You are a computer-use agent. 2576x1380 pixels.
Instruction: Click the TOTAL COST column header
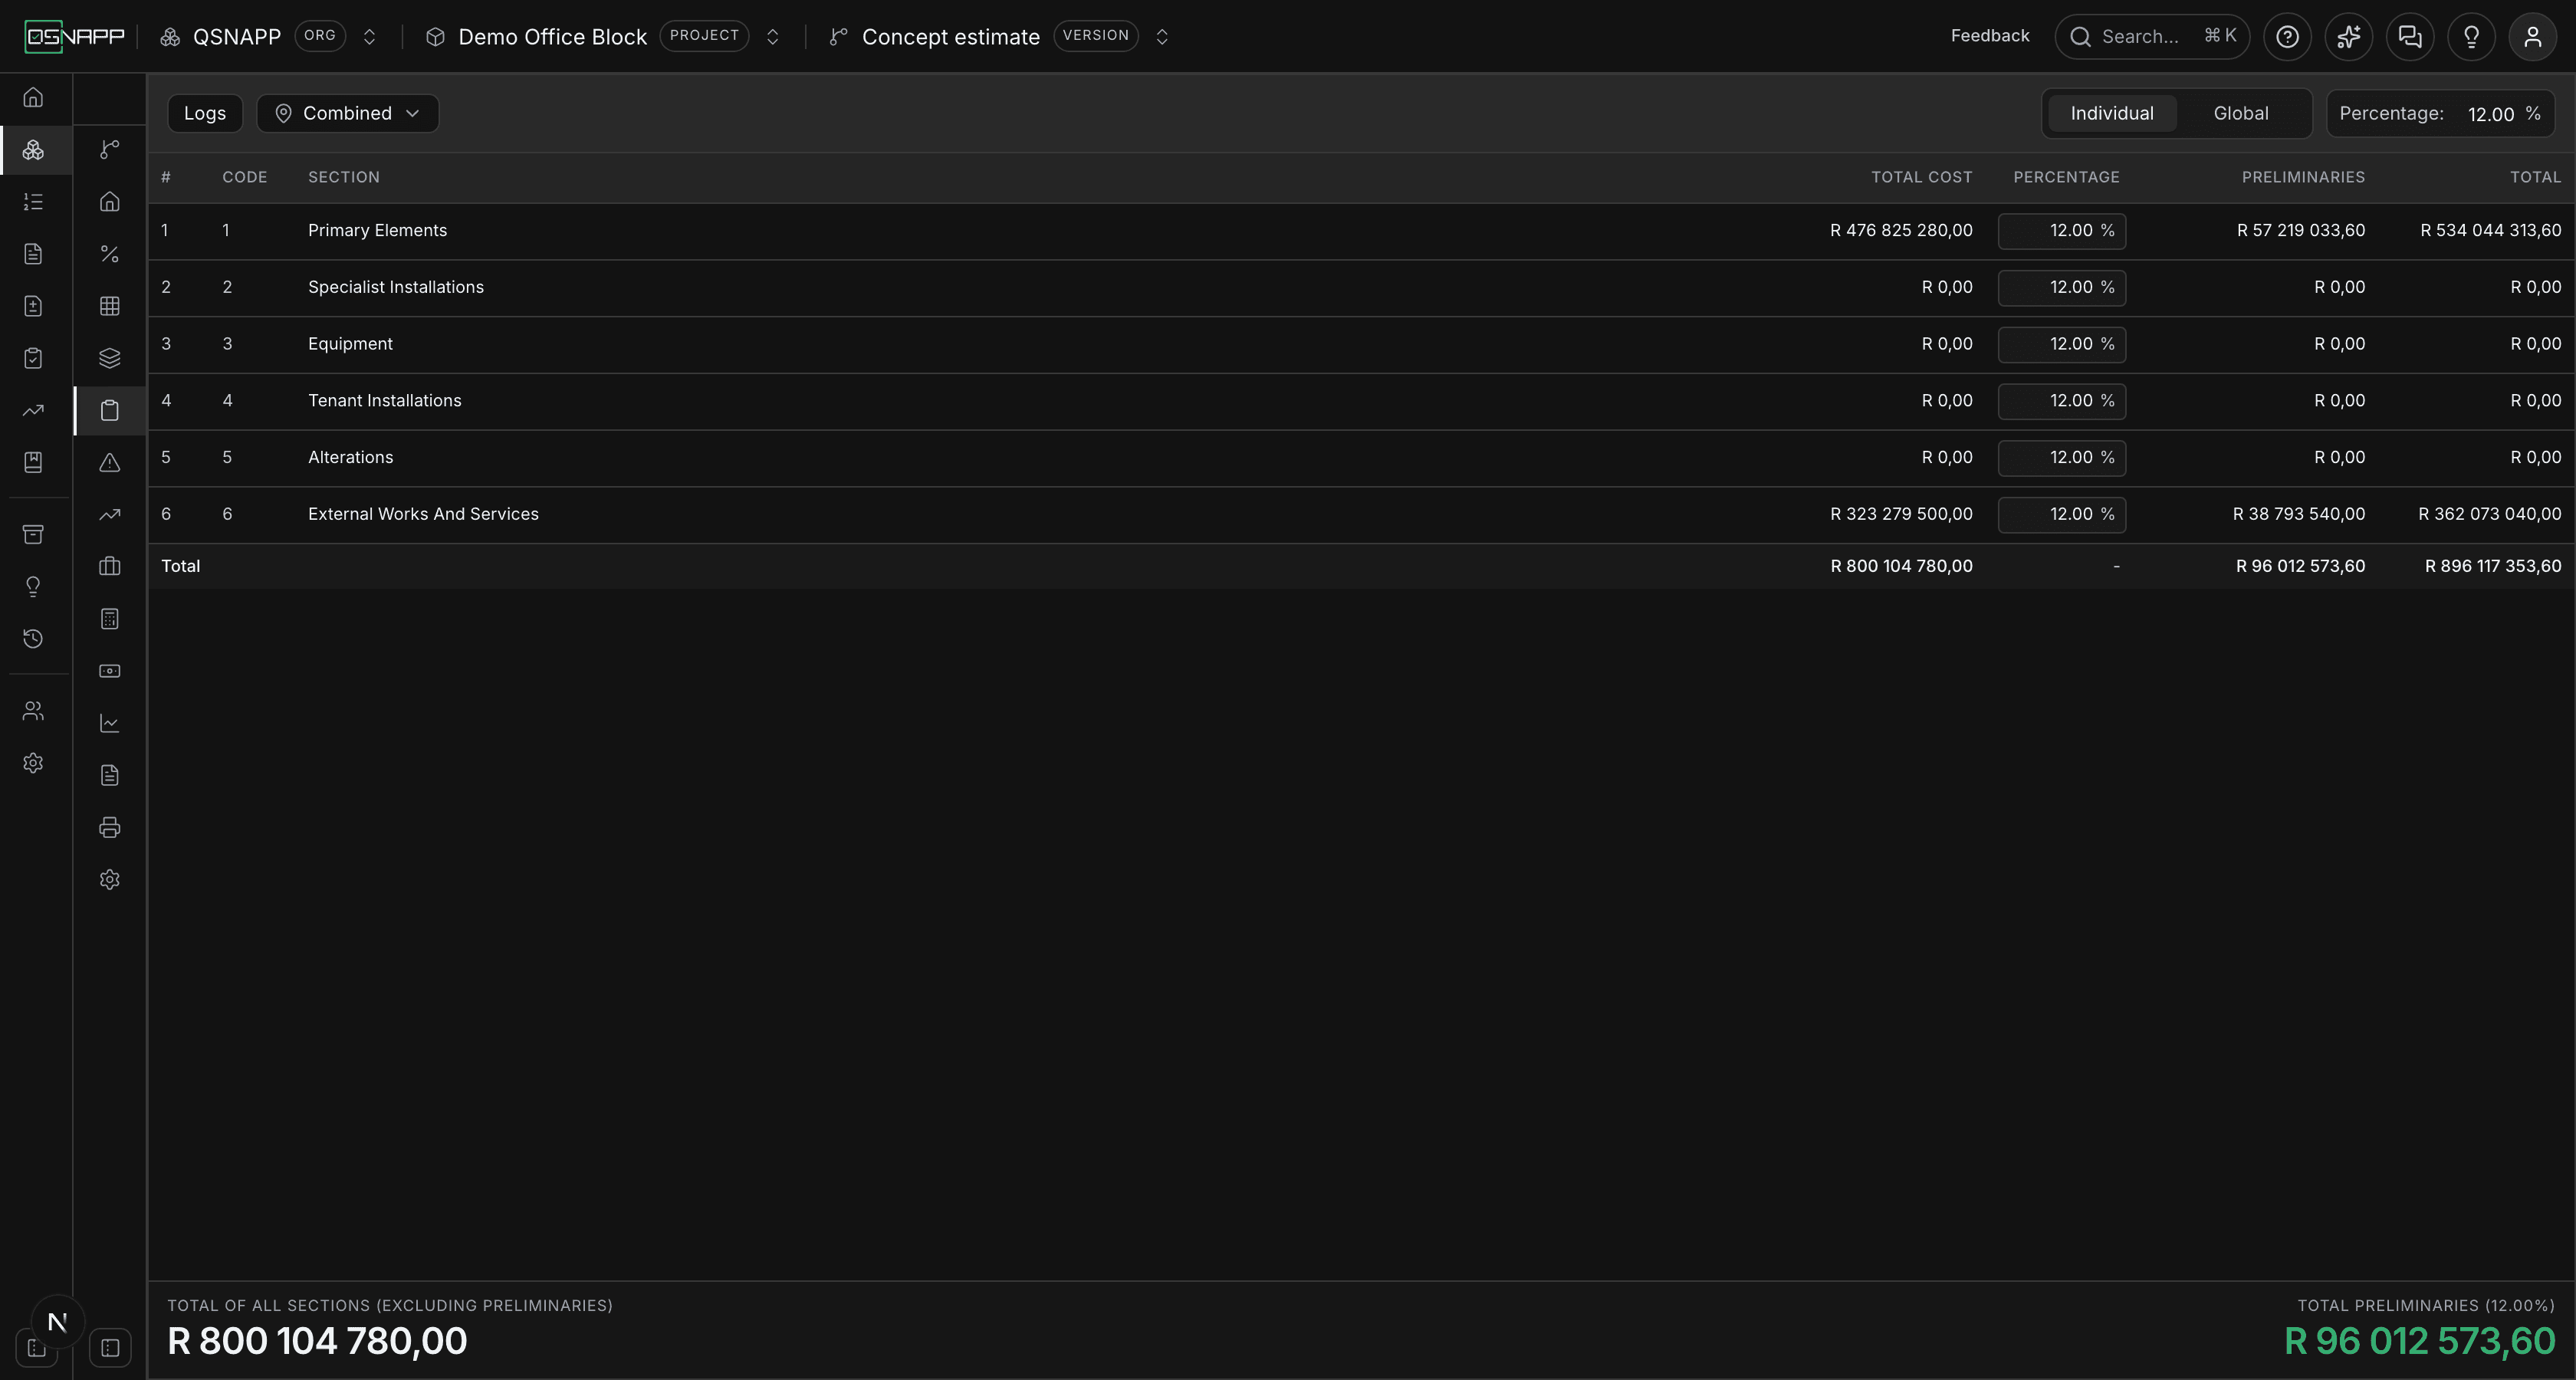(1921, 177)
